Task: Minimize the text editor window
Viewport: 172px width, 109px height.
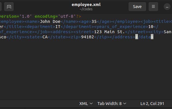Action: [x=167, y=7]
